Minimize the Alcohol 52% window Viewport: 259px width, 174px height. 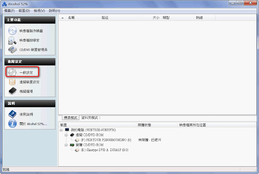(x=233, y=3)
